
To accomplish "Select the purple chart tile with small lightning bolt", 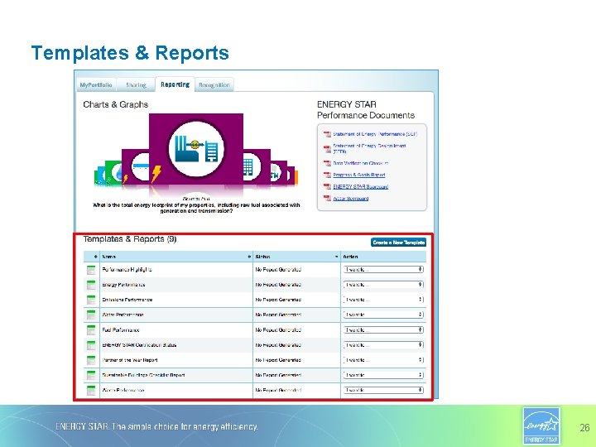I will 135,167.
